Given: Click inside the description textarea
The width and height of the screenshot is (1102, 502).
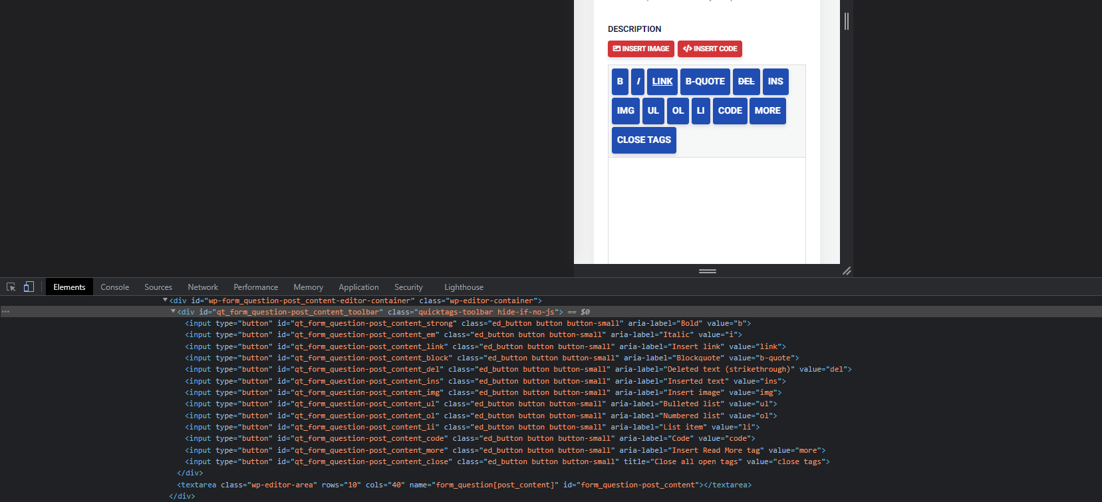Looking at the screenshot, I should pyautogui.click(x=707, y=211).
